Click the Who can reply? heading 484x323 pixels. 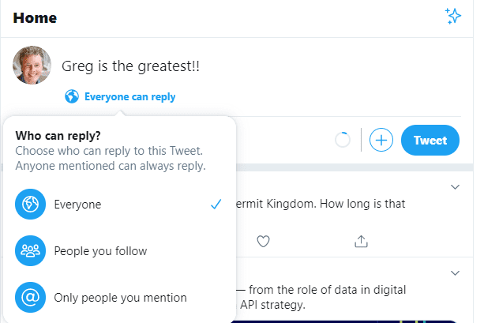[58, 136]
